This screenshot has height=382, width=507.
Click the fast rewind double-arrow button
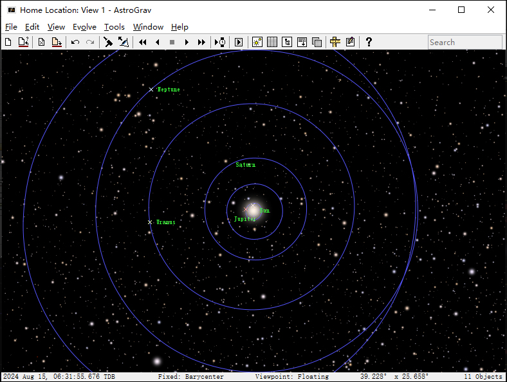click(x=142, y=42)
